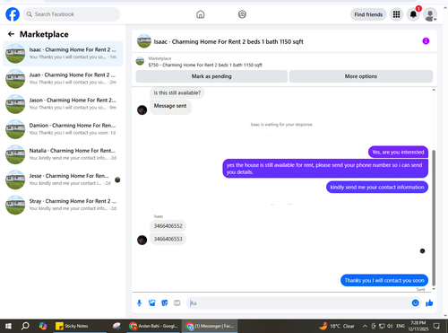Viewport: 448px width, 333px height.
Task: Click the message bubble 3466406552
Action: (x=168, y=226)
